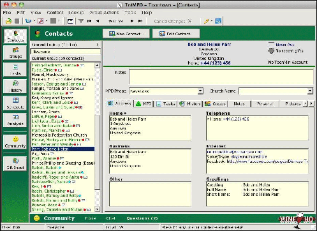Screen dimensions: 317x231
Task: Click inside the Notes text field
Action: [x=221, y=77]
